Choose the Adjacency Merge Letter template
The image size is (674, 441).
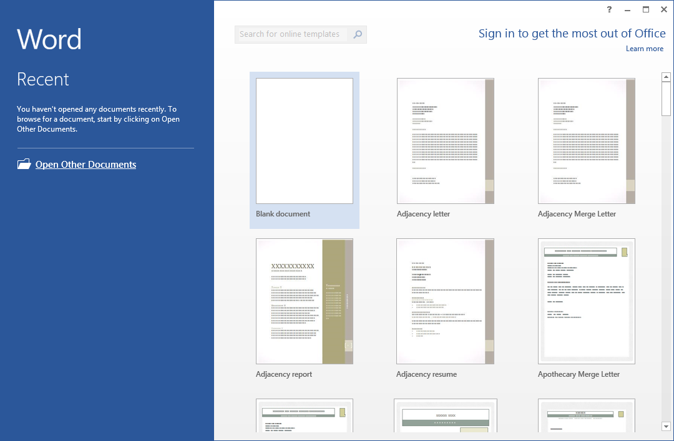(586, 140)
